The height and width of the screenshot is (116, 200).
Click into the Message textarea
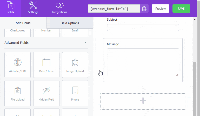click(143, 62)
